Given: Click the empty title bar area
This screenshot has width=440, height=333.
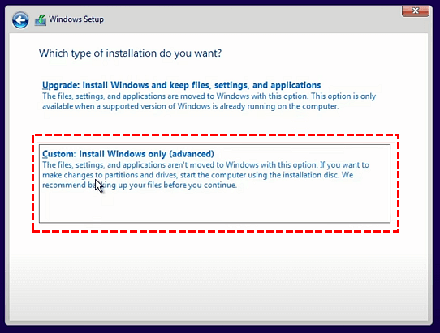Looking at the screenshot, I should (252, 19).
